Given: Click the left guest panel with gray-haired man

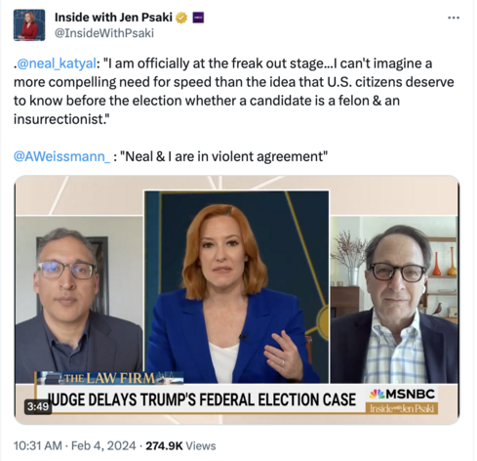Looking at the screenshot, I should (79, 299).
